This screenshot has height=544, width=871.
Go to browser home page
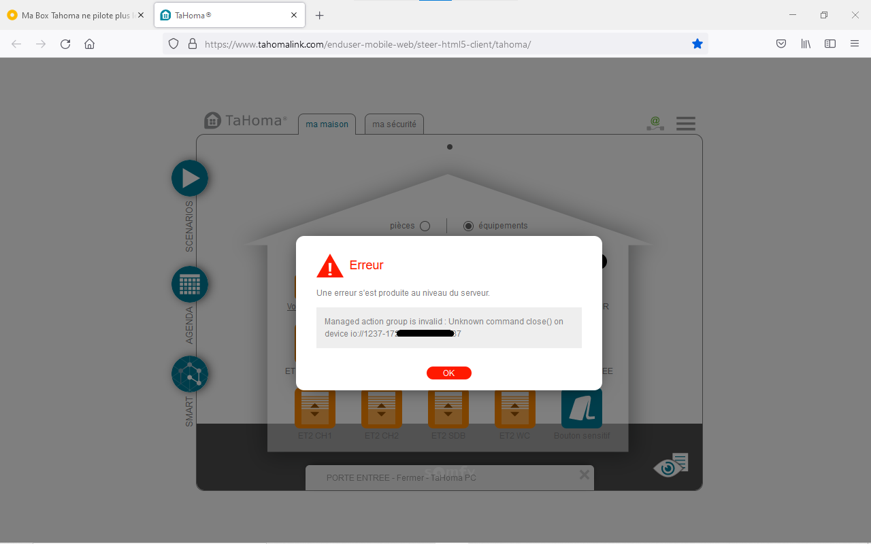tap(89, 44)
